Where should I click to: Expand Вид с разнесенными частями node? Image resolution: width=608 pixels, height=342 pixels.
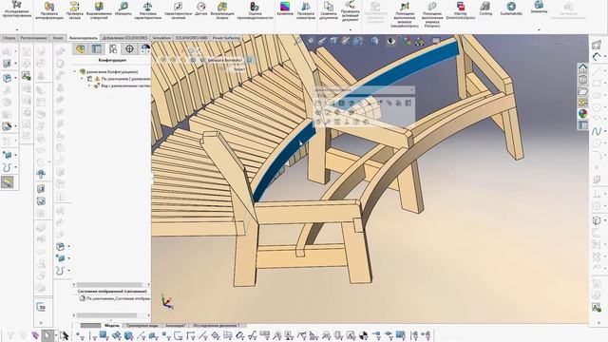tap(89, 85)
